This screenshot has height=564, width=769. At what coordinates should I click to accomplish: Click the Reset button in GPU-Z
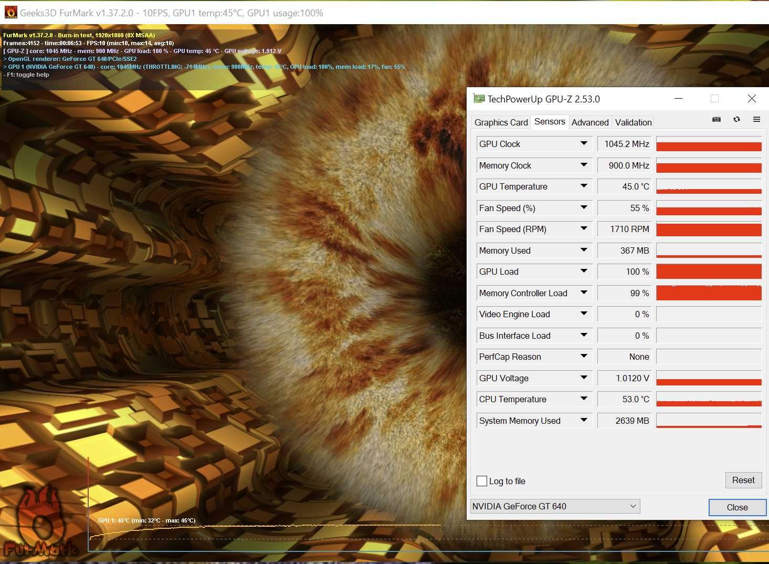click(743, 480)
